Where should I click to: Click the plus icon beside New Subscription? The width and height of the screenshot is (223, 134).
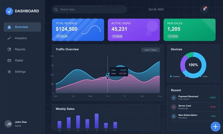click(174, 117)
